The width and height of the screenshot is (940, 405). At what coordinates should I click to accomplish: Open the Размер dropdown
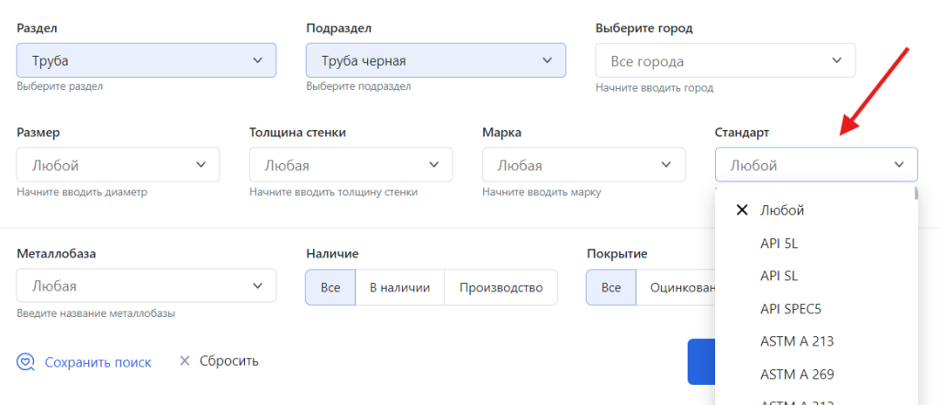tap(117, 165)
